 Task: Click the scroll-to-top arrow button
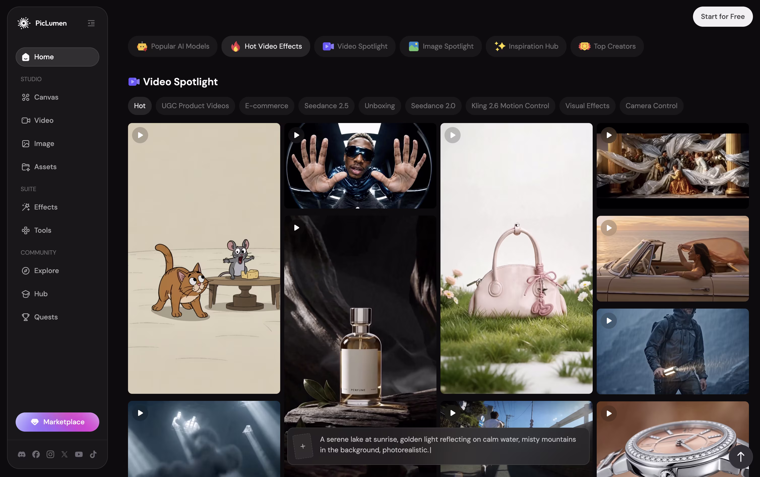741,457
